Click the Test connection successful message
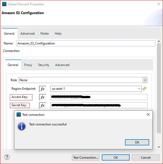The width and height of the screenshot is (163, 164). click(x=48, y=124)
